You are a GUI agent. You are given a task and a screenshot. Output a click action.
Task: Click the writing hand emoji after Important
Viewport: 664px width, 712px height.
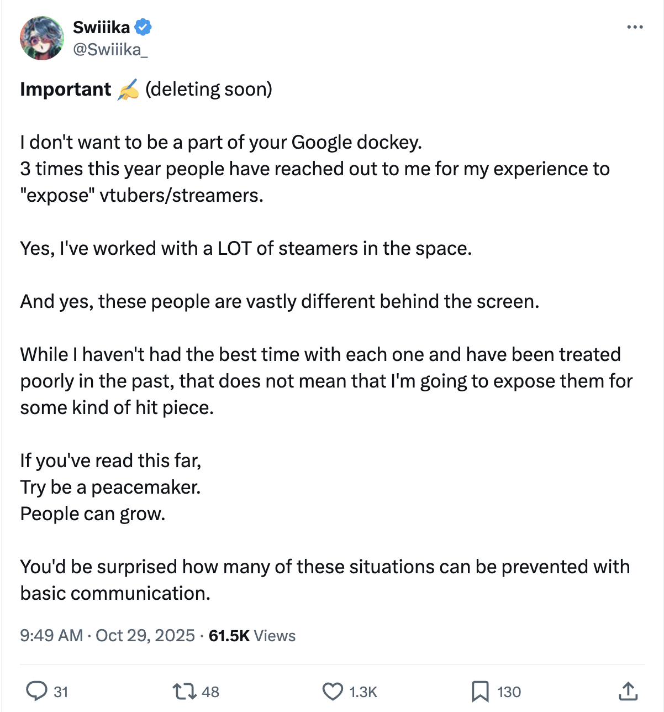tap(128, 90)
